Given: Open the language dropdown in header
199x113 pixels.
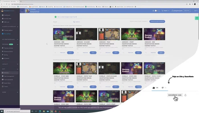Looking at the screenshot, I should (196, 11).
